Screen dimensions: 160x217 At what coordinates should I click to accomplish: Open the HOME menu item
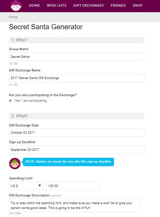tap(35, 5)
